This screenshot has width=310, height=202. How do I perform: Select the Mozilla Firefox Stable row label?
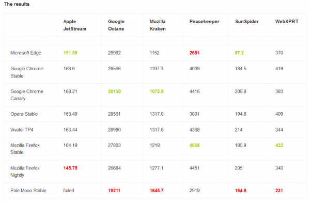pos(25,149)
